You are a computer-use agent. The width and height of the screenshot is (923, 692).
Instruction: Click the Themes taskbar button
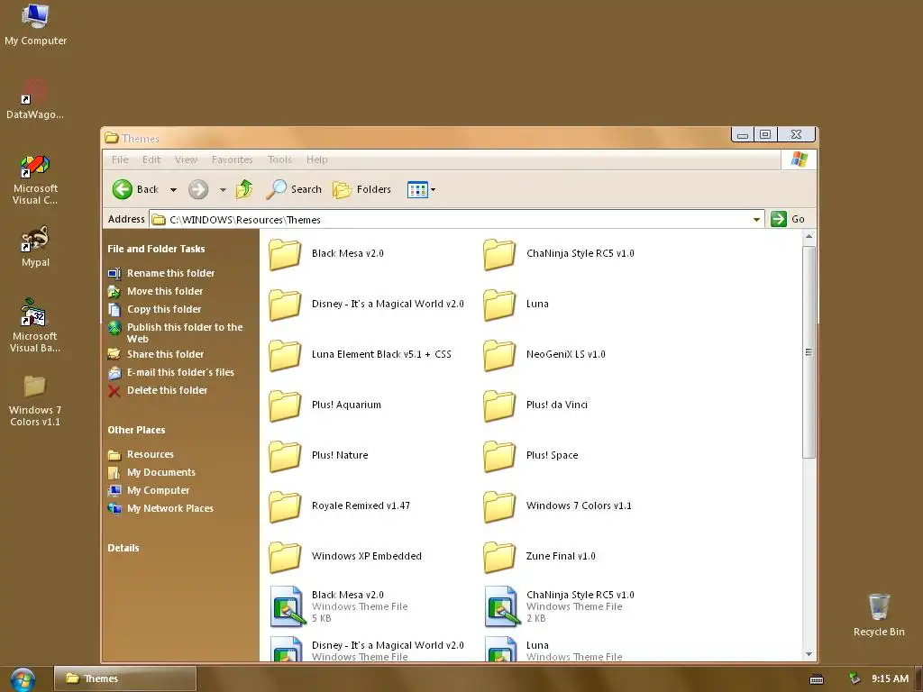tap(124, 678)
